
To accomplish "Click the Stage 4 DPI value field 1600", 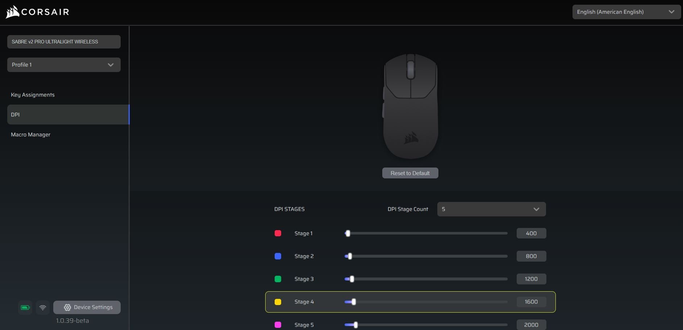I will point(531,302).
